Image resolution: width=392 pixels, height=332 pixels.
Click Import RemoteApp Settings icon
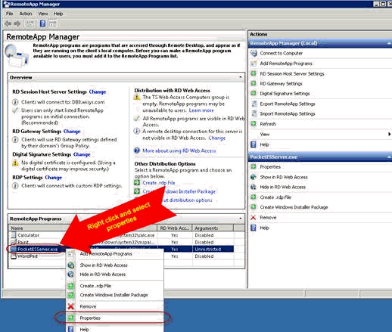254,113
